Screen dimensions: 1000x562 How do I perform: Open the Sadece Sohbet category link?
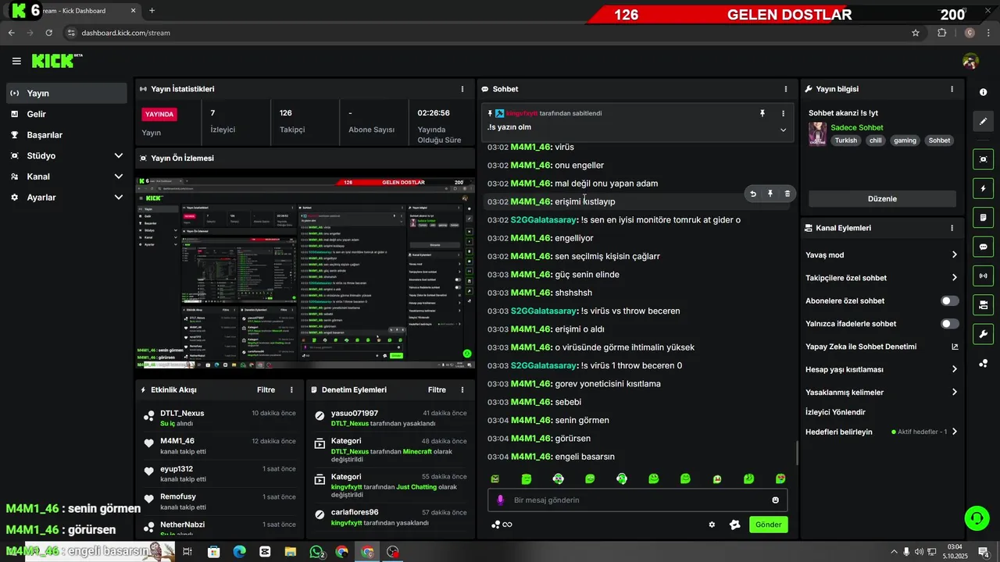point(856,127)
